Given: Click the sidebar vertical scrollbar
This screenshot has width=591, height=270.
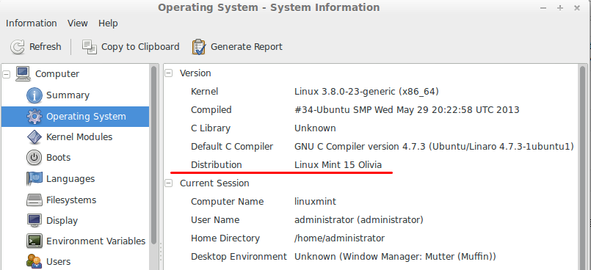Looking at the screenshot, I should pyautogui.click(x=153, y=155).
